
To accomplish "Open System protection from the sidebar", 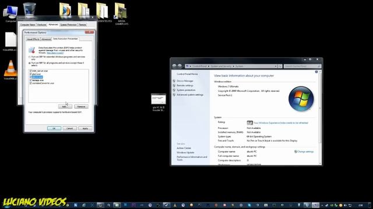I will coord(186,91).
